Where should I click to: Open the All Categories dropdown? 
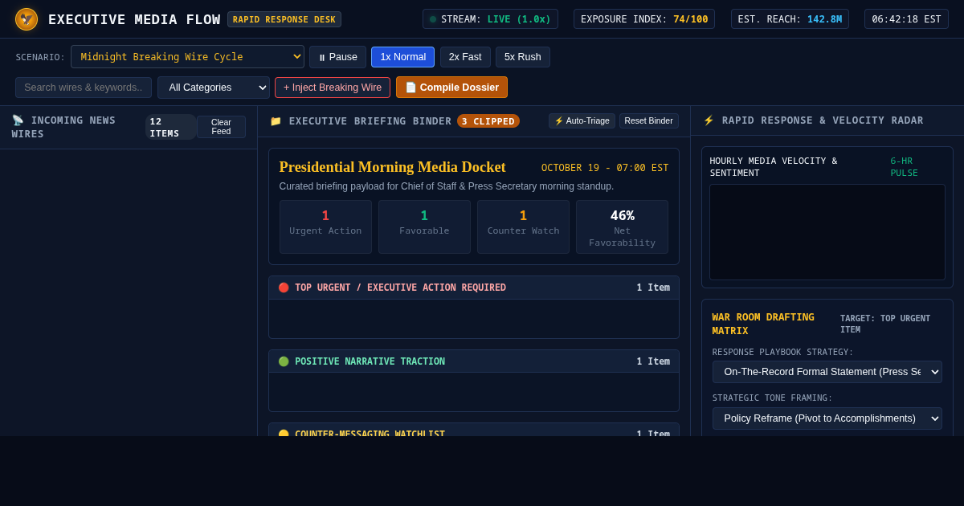214,88
